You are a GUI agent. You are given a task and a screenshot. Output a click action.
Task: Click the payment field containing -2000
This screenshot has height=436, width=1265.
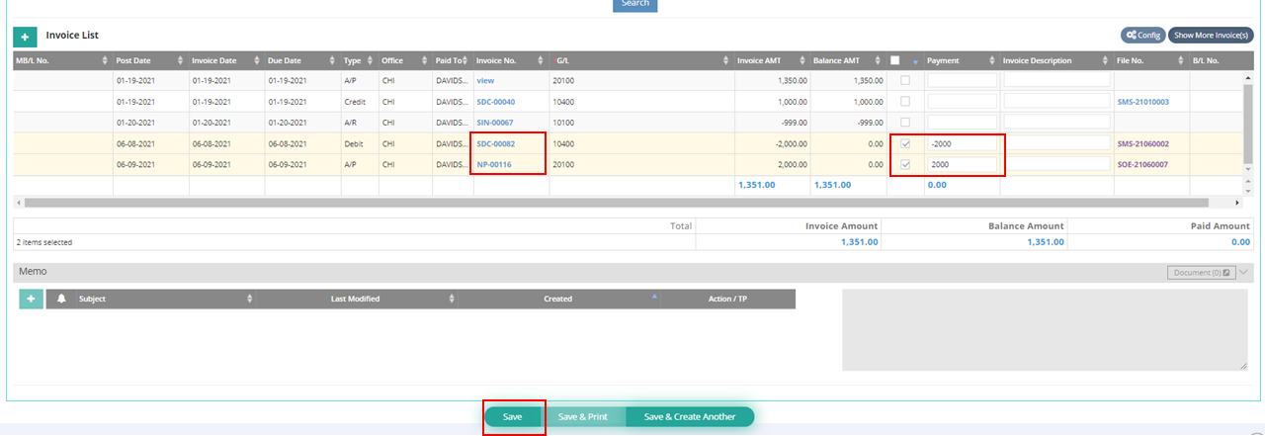(962, 143)
